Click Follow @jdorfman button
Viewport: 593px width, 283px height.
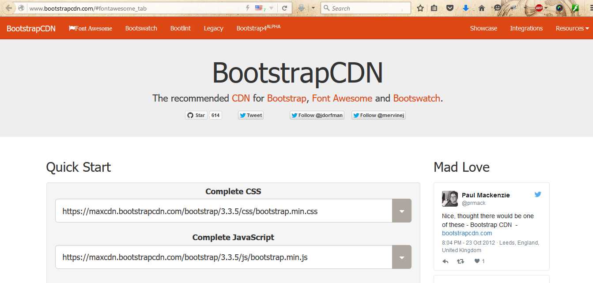point(317,115)
